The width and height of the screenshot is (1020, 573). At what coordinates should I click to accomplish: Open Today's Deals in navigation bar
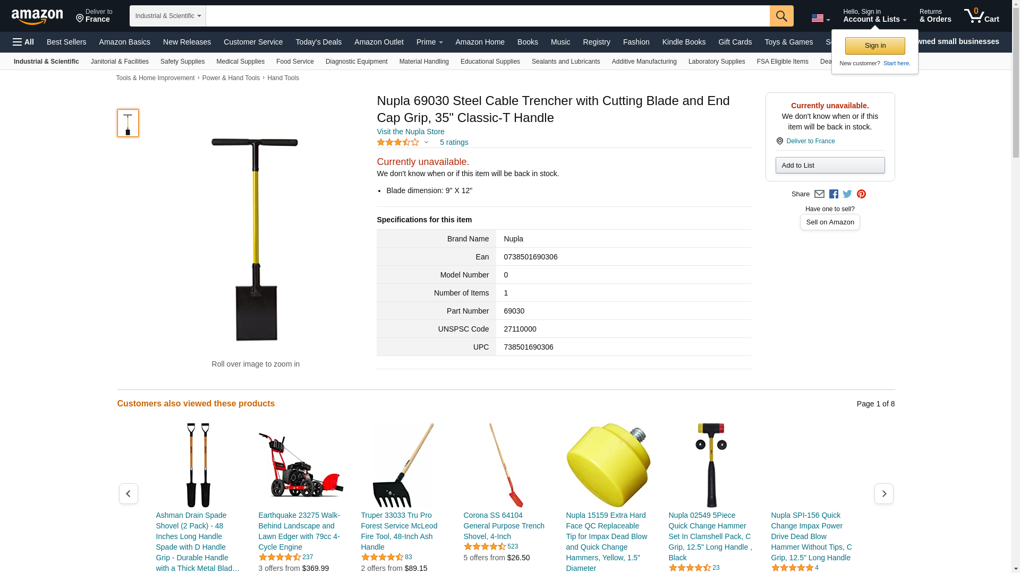point(318,42)
